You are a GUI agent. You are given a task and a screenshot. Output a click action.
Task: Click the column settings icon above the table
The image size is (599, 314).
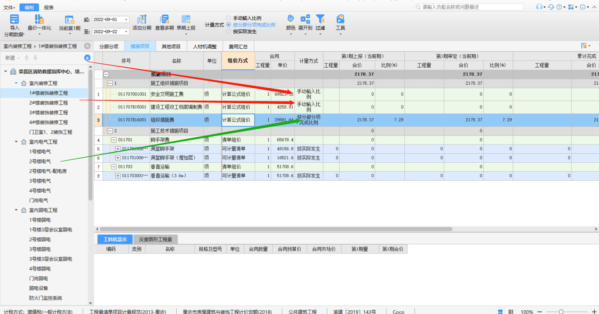584,46
